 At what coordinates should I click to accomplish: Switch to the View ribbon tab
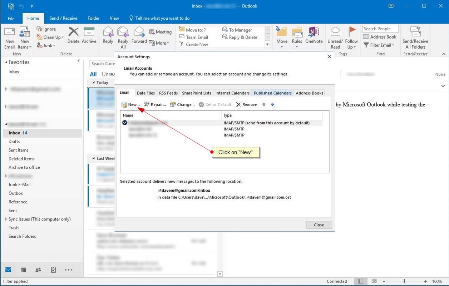114,18
